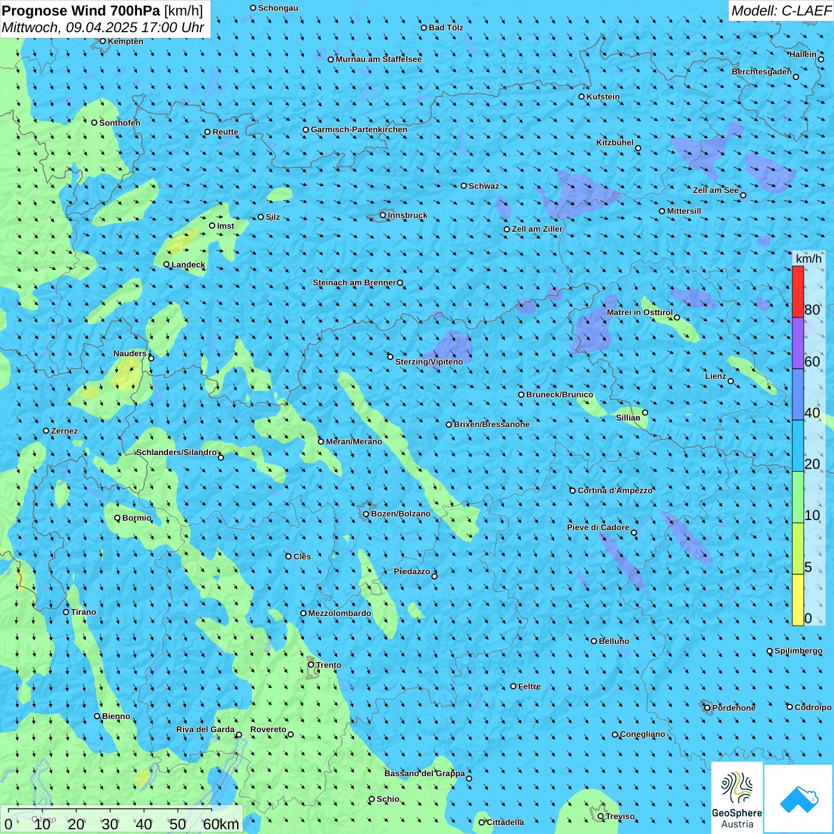The width and height of the screenshot is (834, 834).
Task: Click the 'Kufstein' label
Action: click(x=603, y=97)
